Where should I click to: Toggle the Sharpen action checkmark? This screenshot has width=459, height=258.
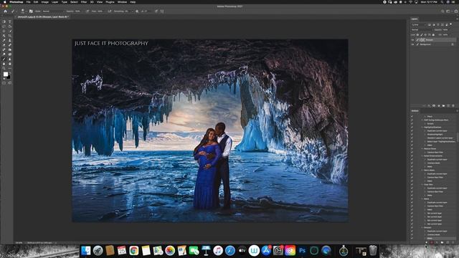(x=412, y=227)
